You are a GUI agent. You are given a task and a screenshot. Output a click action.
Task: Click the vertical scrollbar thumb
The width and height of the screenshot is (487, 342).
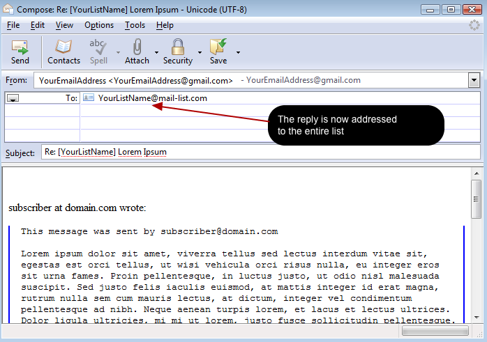[476, 199]
